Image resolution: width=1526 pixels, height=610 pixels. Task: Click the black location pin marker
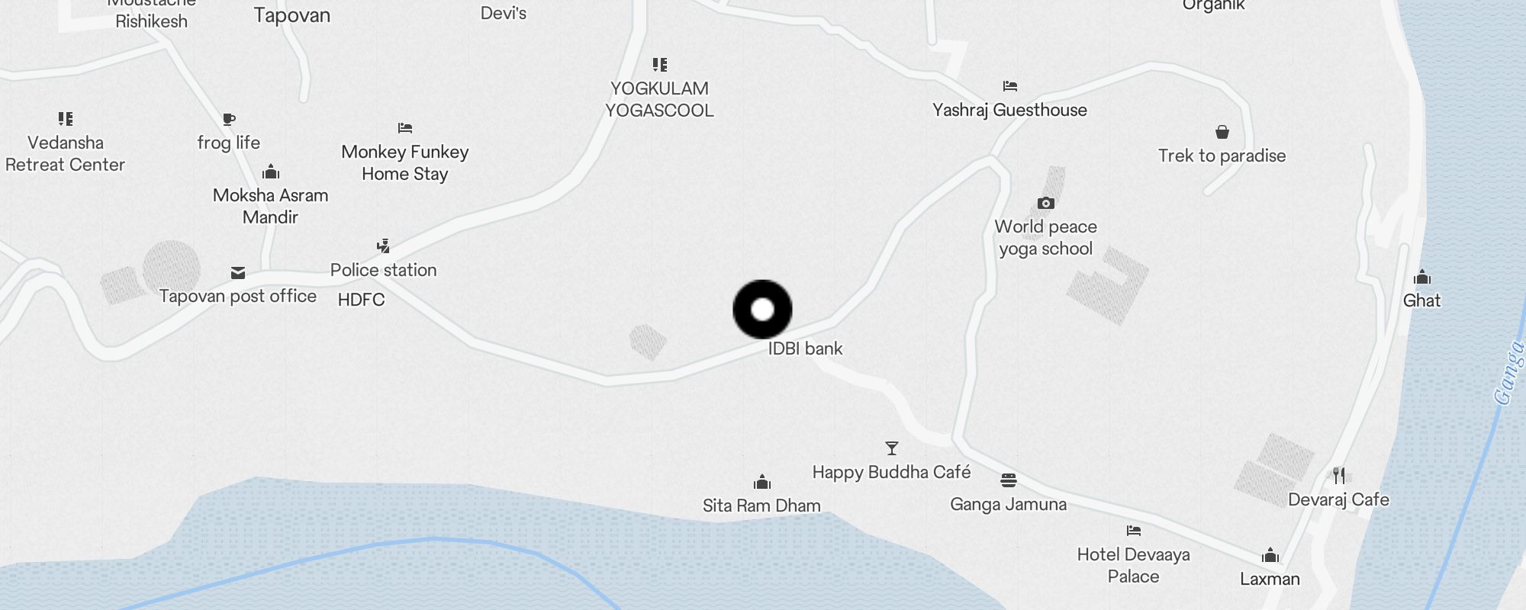762,310
